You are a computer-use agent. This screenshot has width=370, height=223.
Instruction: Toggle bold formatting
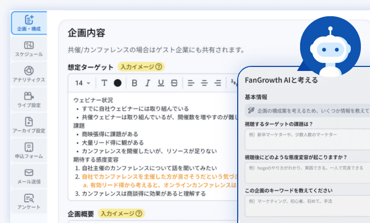click(x=134, y=83)
